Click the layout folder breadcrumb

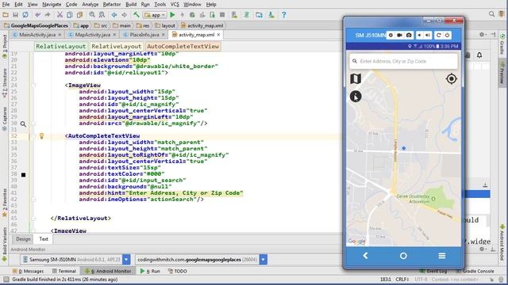pos(166,25)
